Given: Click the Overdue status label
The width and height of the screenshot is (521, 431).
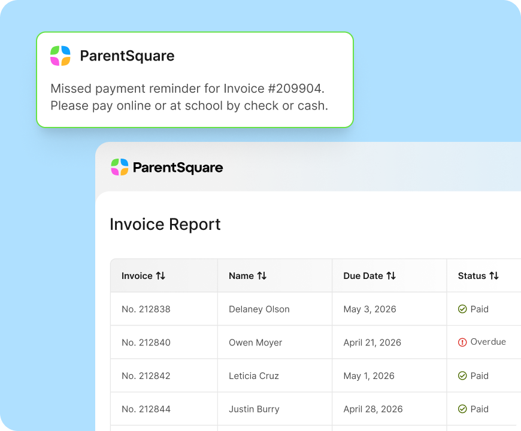Looking at the screenshot, I should [x=488, y=342].
